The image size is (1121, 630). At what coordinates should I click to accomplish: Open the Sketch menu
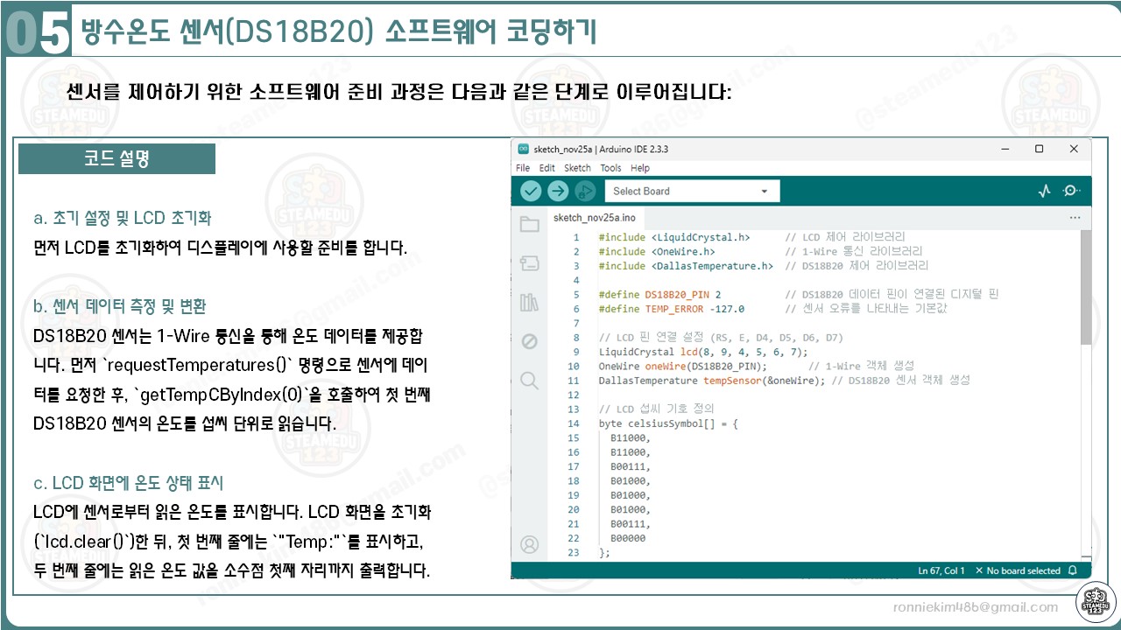tap(577, 168)
